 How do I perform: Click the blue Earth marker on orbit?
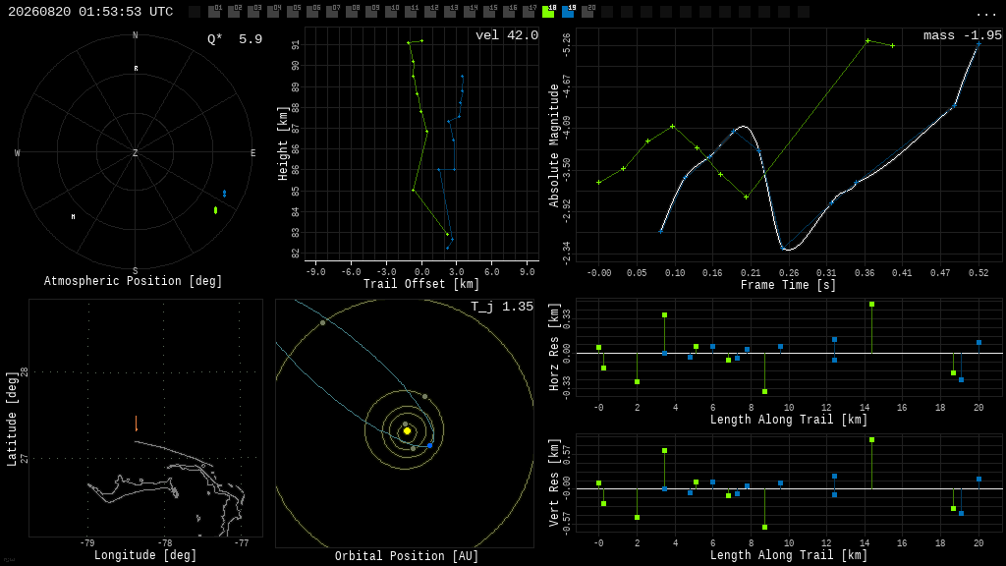pos(430,445)
